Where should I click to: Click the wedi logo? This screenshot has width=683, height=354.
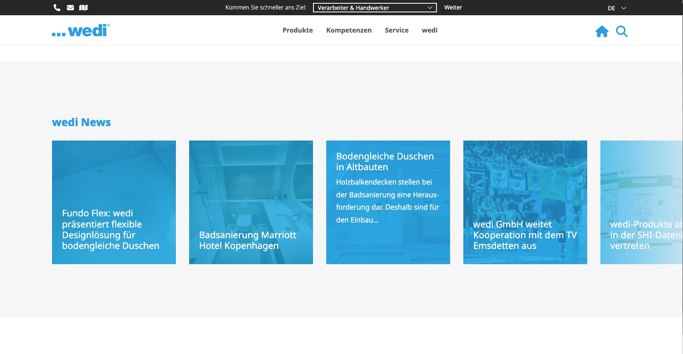pyautogui.click(x=81, y=30)
